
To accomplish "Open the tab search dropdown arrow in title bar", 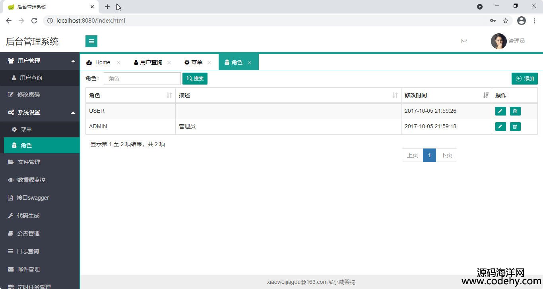I will coord(480,7).
